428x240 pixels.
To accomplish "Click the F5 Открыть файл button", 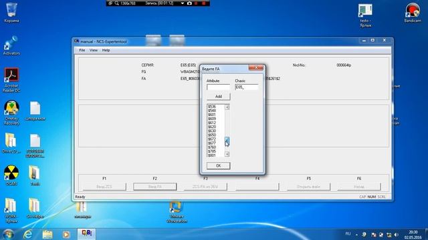I will click(308, 187).
